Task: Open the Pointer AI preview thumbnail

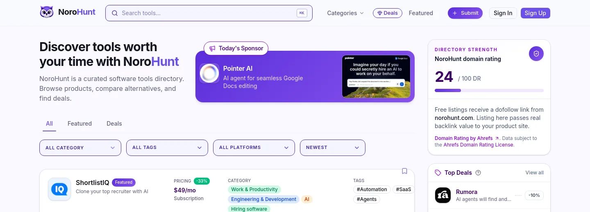Action: pos(376,77)
